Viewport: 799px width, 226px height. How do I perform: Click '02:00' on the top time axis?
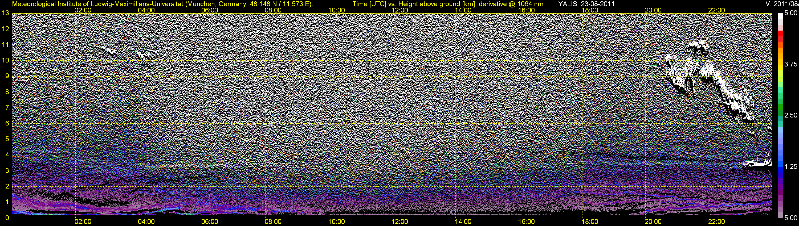[83, 10]
